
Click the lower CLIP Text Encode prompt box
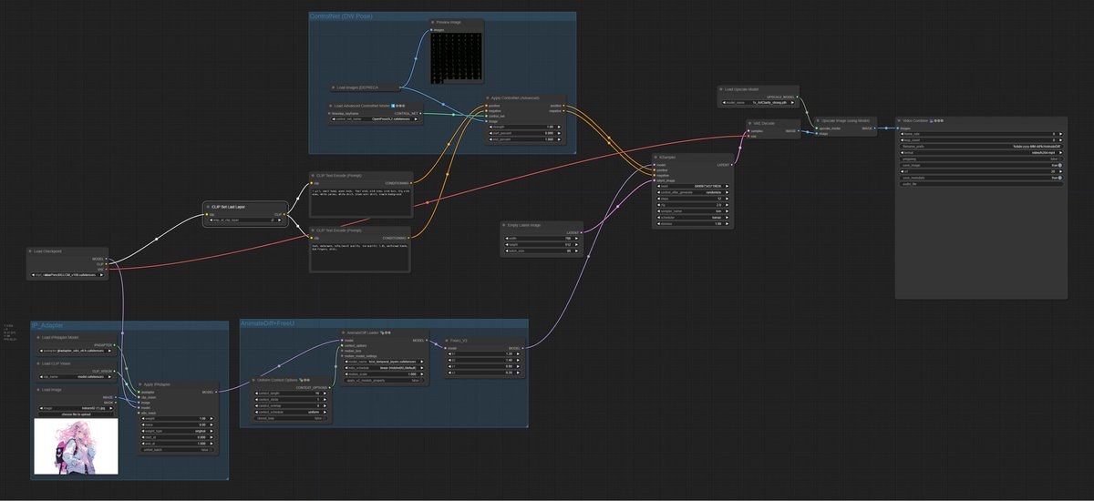[361, 256]
